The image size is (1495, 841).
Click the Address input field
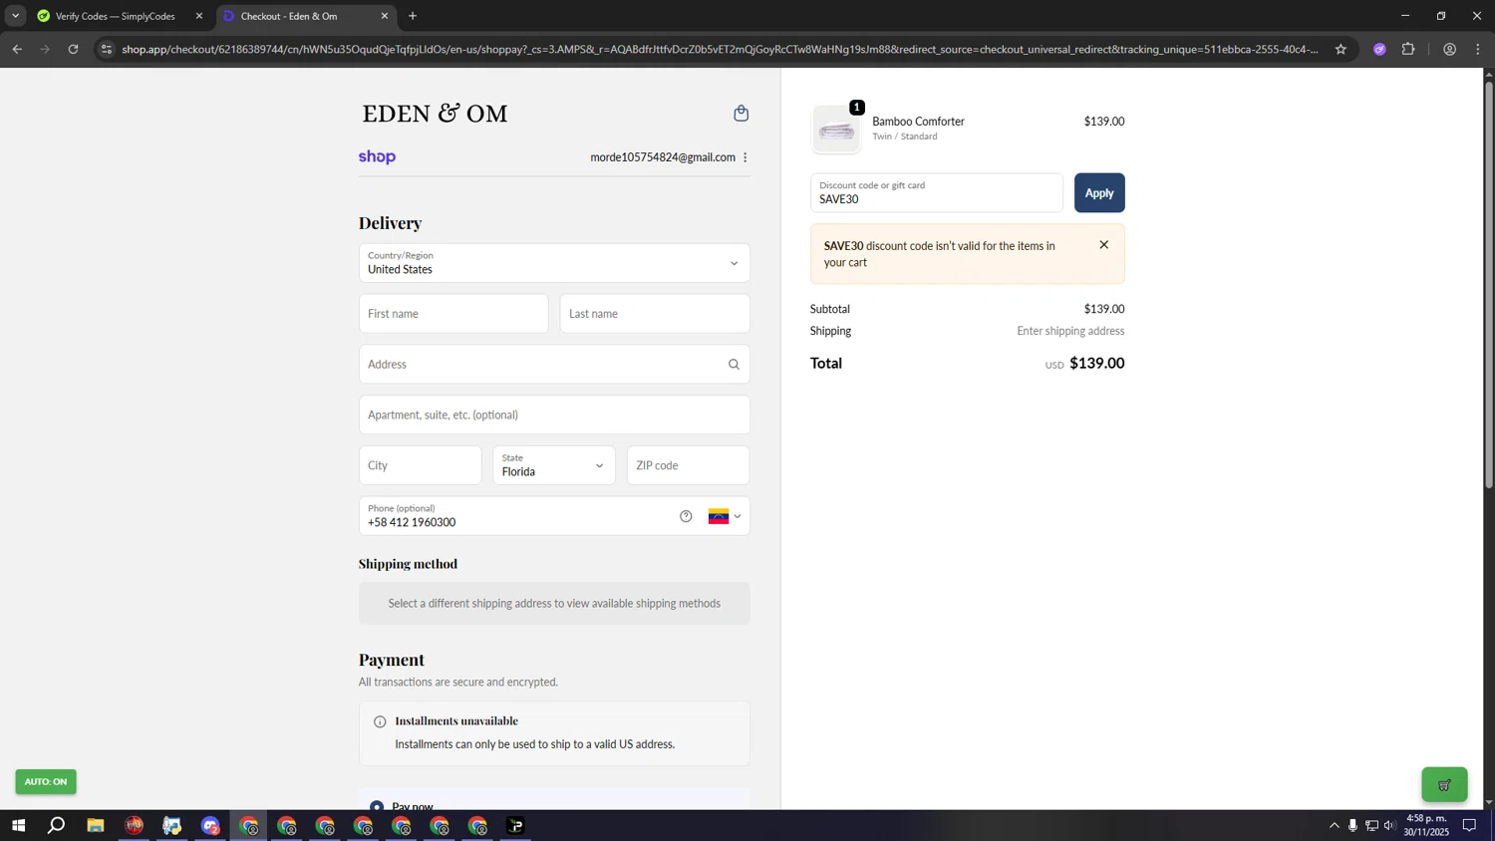point(554,365)
